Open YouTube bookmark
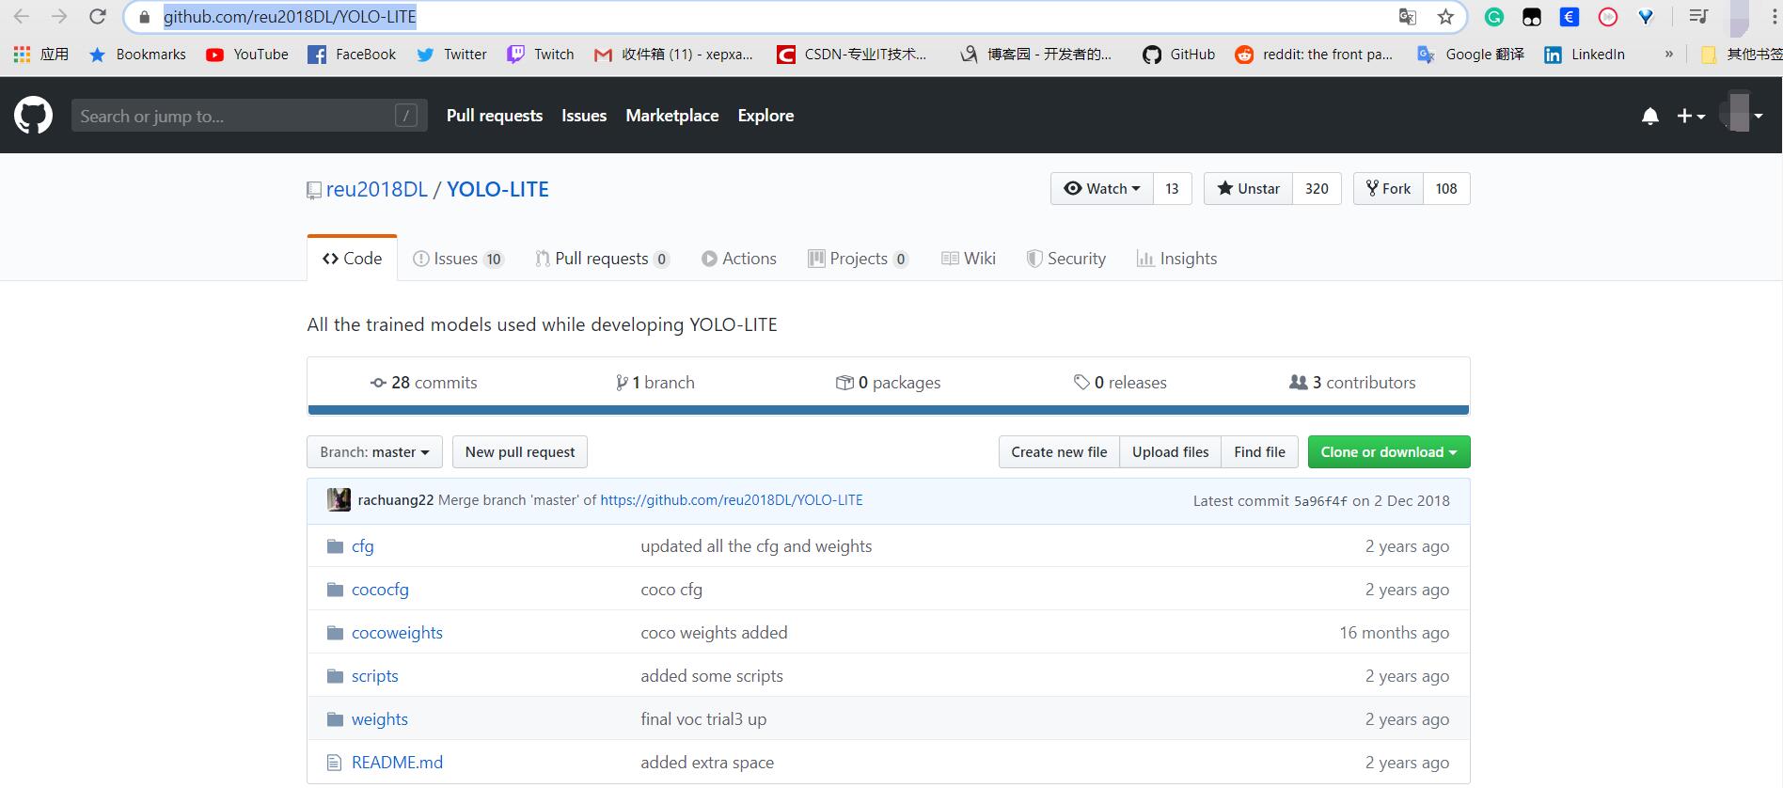The image size is (1783, 788). (247, 55)
